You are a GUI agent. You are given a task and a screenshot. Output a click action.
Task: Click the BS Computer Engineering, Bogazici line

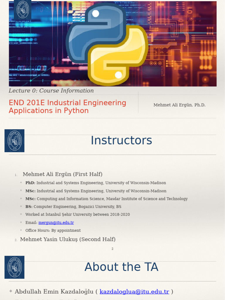(73, 207)
